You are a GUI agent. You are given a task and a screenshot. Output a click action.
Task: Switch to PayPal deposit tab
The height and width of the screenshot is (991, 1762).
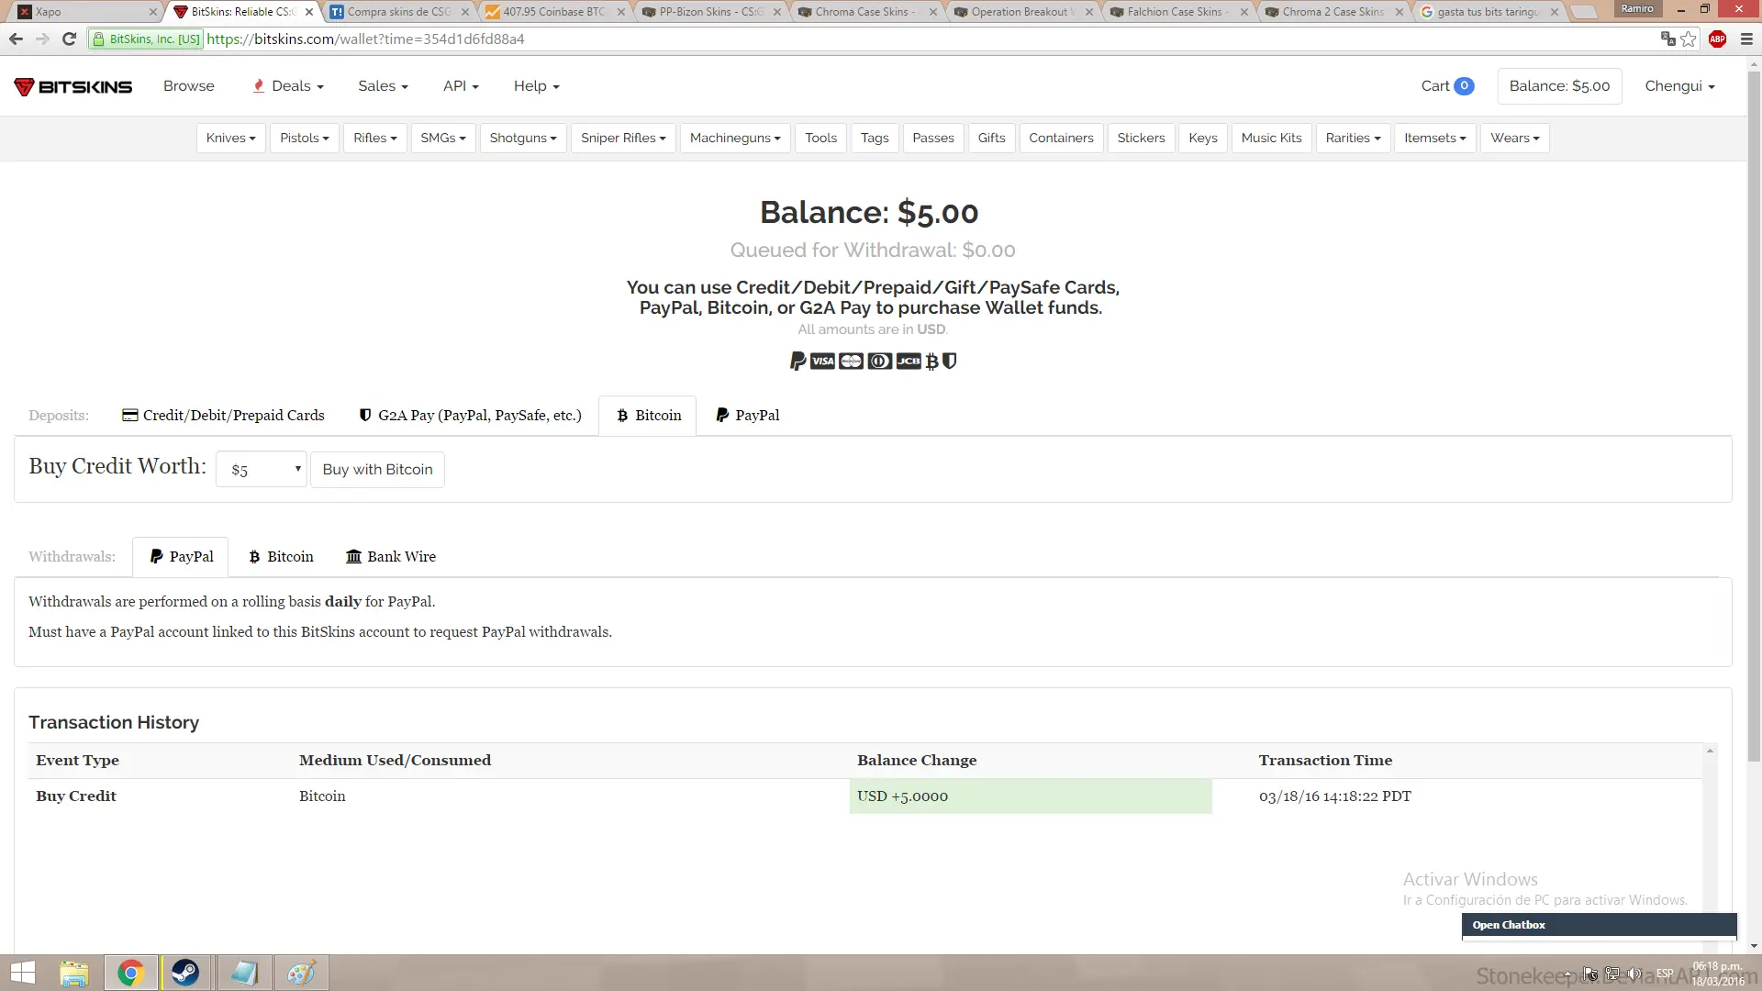[x=747, y=416]
